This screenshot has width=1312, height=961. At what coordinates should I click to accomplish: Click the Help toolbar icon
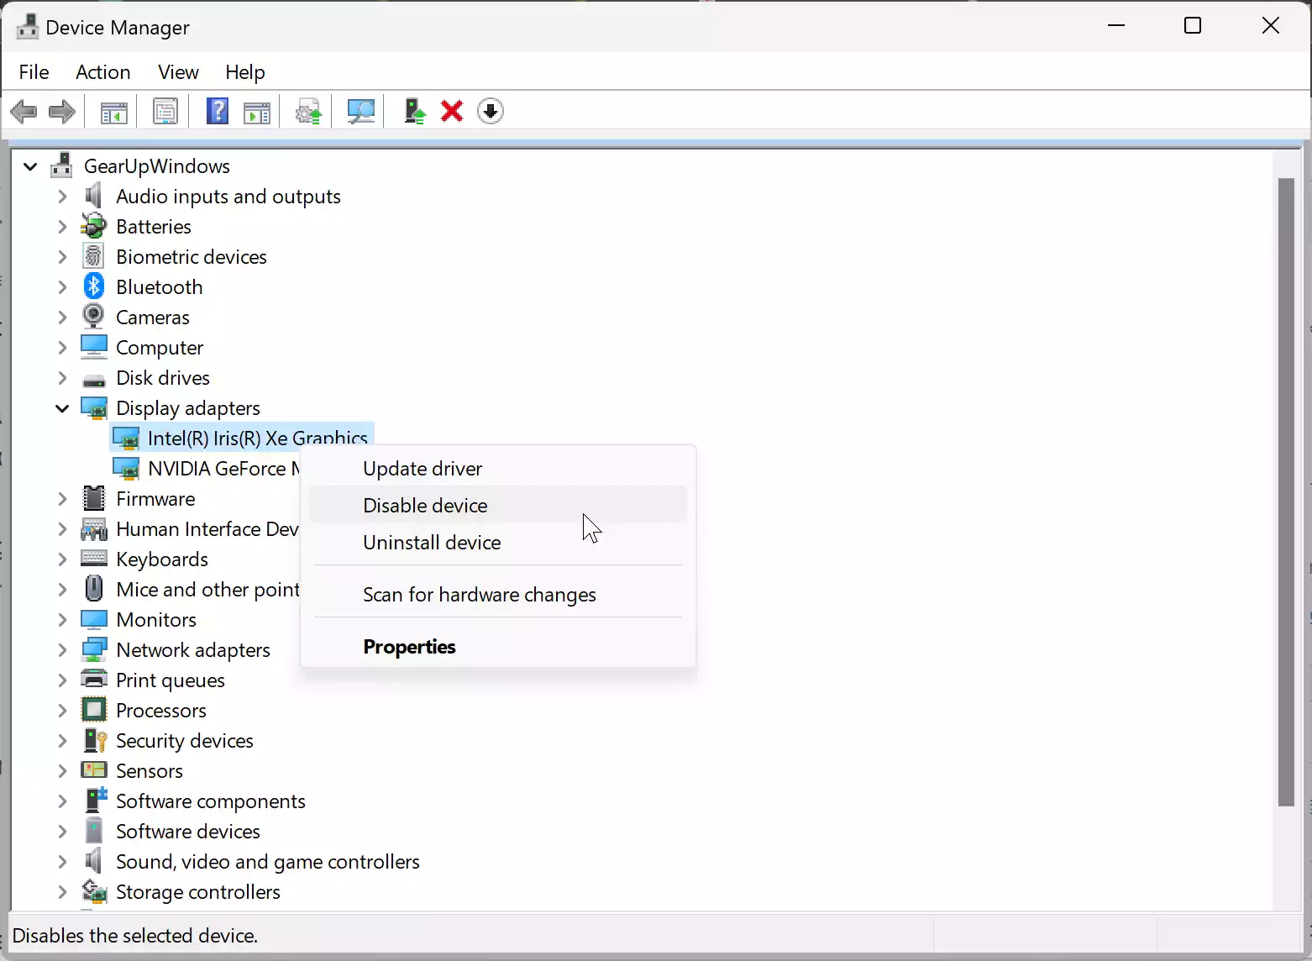[217, 111]
